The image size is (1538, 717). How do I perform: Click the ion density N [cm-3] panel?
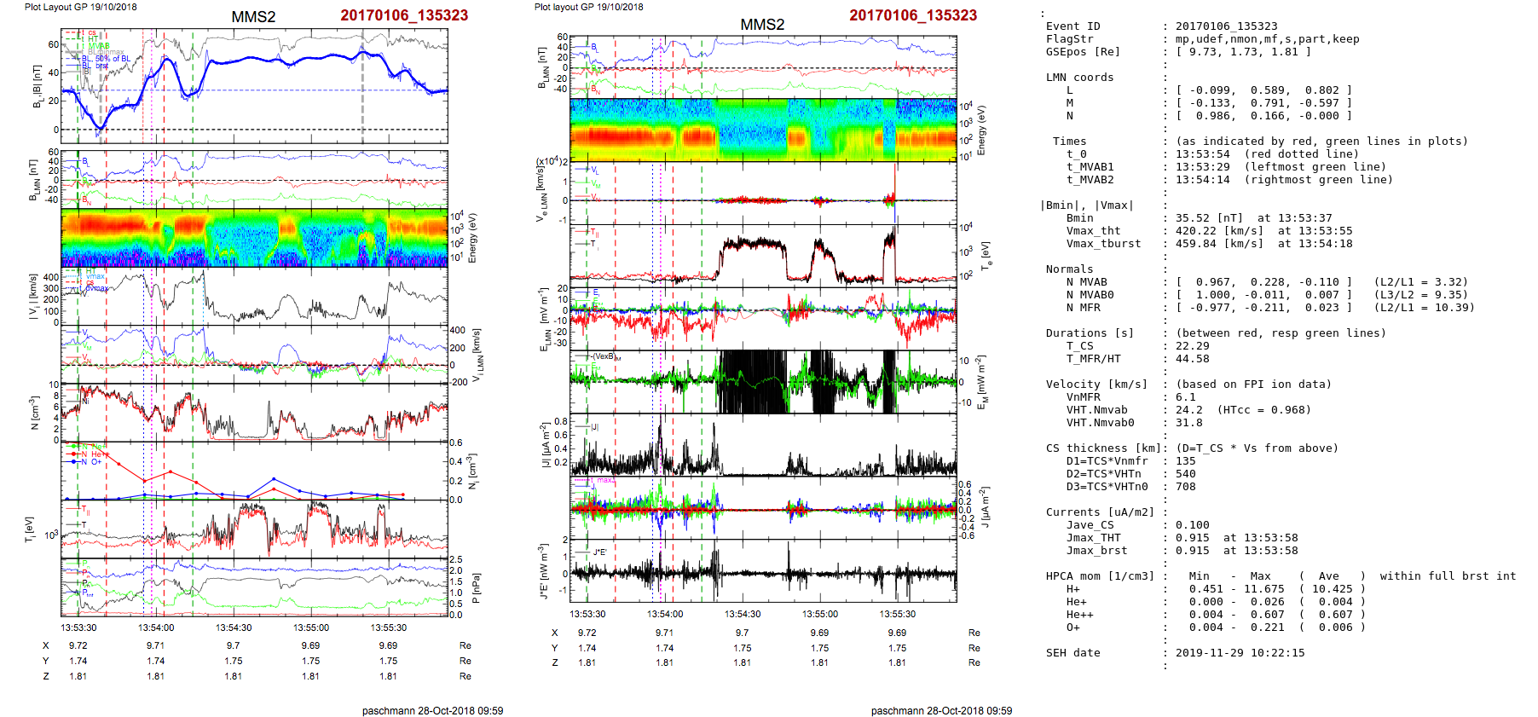[x=254, y=412]
